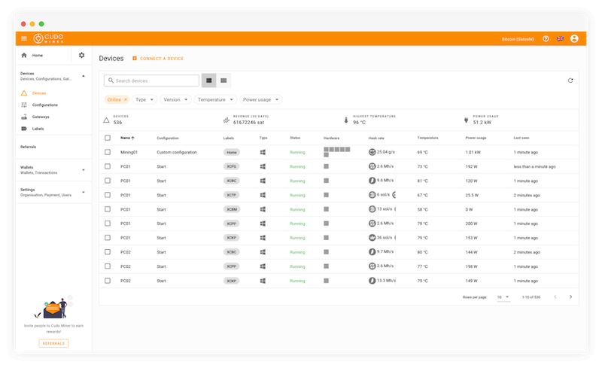This screenshot has width=602, height=368.
Task: Expand the Temperature filter dropdown
Action: pos(215,99)
